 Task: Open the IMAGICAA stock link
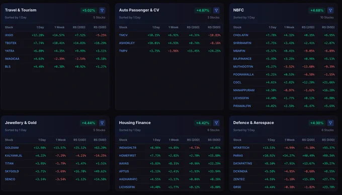tap(12, 59)
